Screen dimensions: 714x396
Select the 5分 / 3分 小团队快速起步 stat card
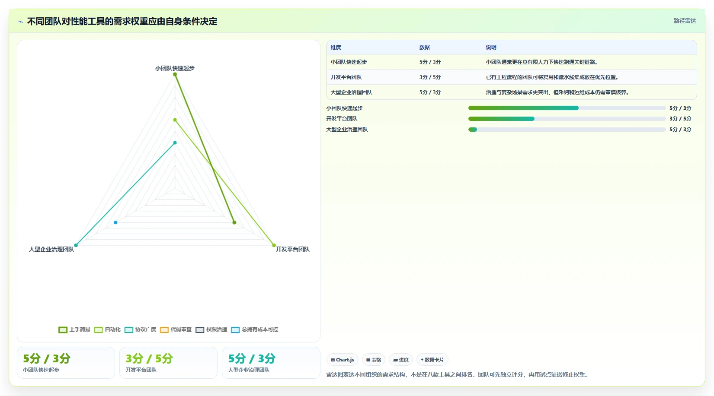66,363
